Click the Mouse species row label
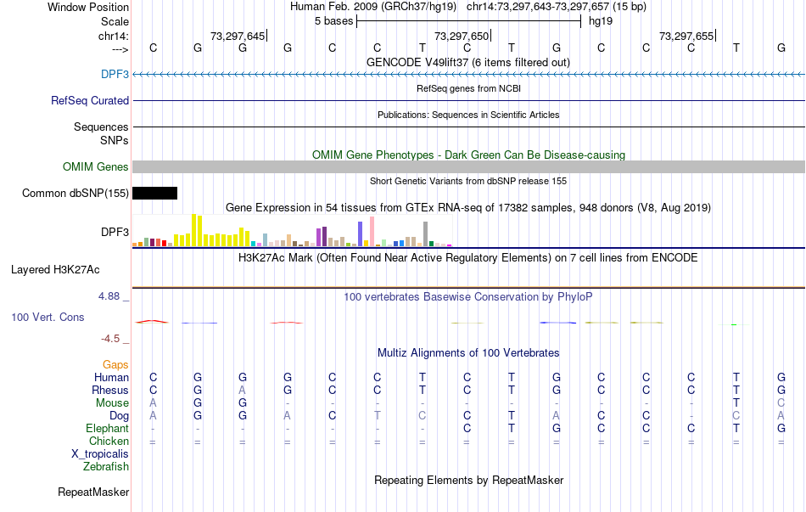The width and height of the screenshot is (806, 512). (x=112, y=403)
